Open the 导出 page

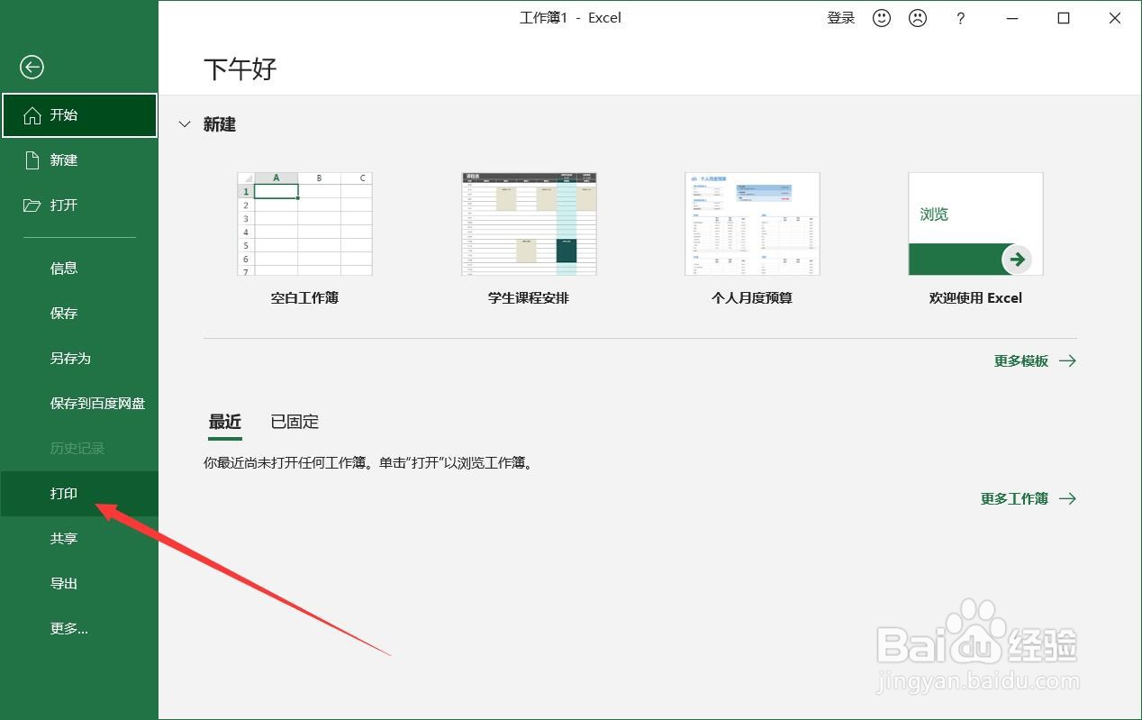(x=79, y=584)
